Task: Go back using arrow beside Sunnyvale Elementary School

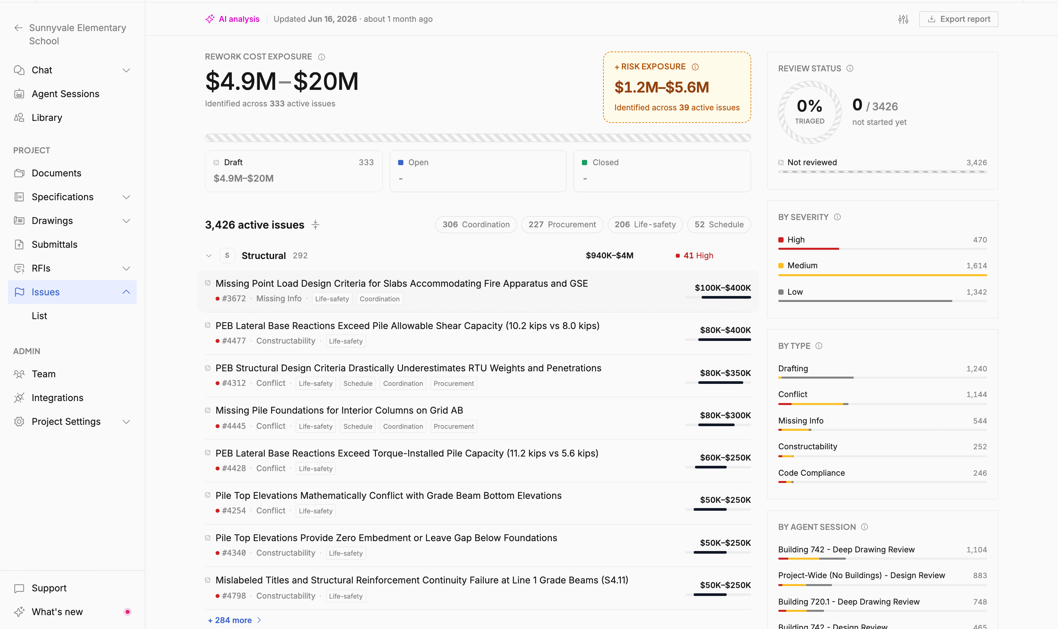Action: tap(18, 28)
